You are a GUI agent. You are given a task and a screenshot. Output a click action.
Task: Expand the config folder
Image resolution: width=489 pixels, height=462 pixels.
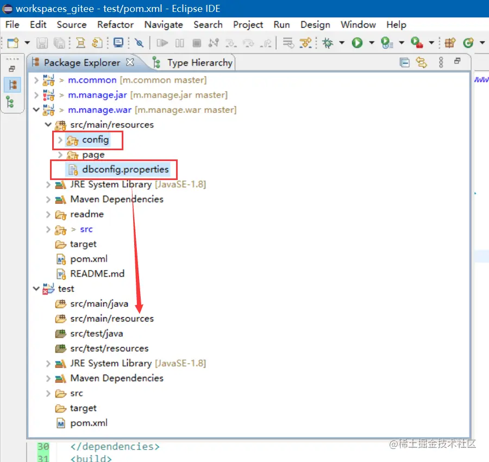coord(60,140)
